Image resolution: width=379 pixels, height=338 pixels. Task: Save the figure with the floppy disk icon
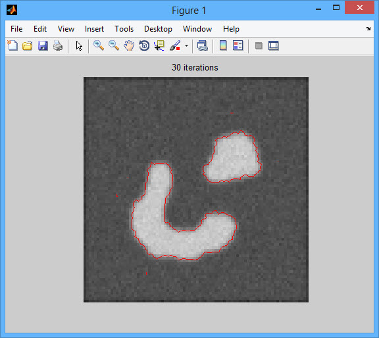(x=43, y=45)
